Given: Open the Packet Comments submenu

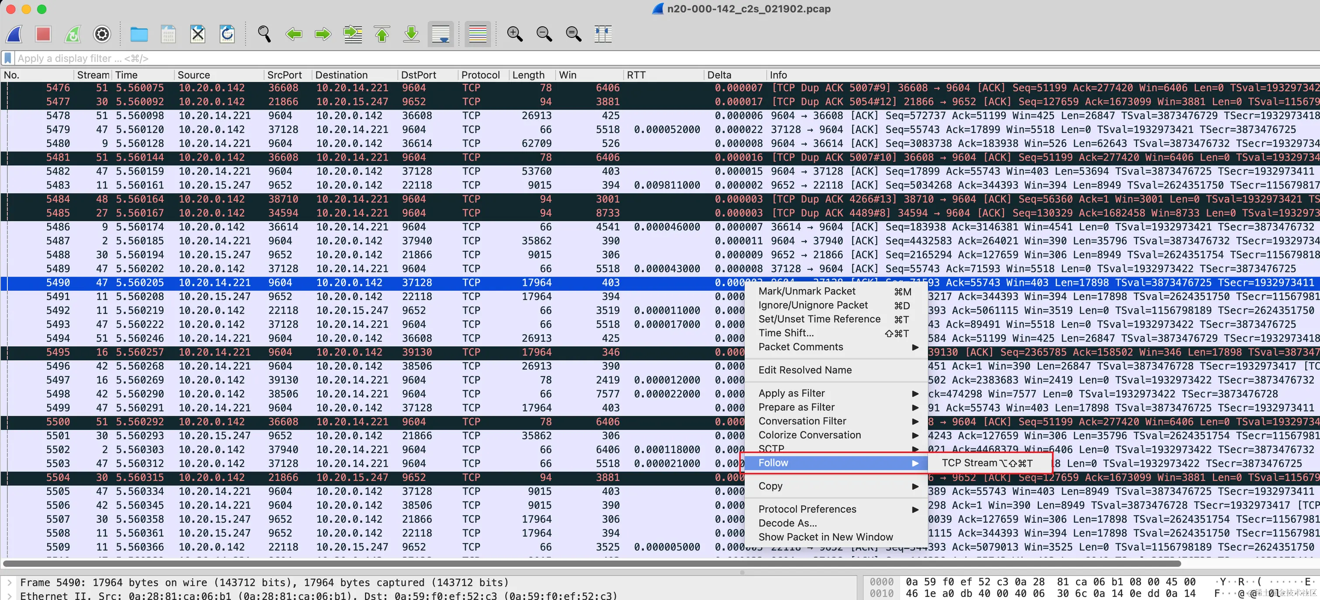Looking at the screenshot, I should coord(836,347).
